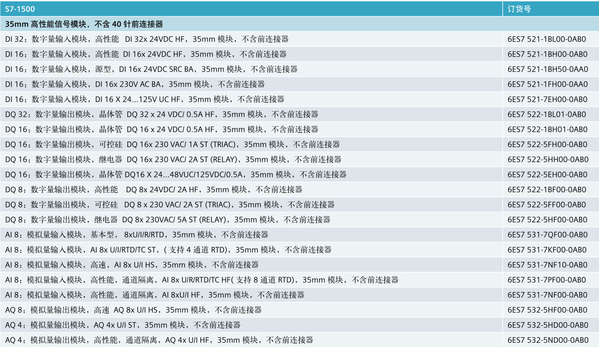
Task: Select the AI 8x U/R/RTD/TC HF description
Action: click(x=202, y=280)
